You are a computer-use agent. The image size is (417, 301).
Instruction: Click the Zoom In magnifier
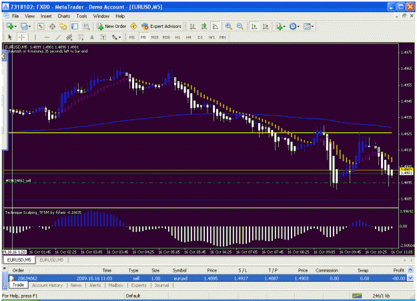228,26
